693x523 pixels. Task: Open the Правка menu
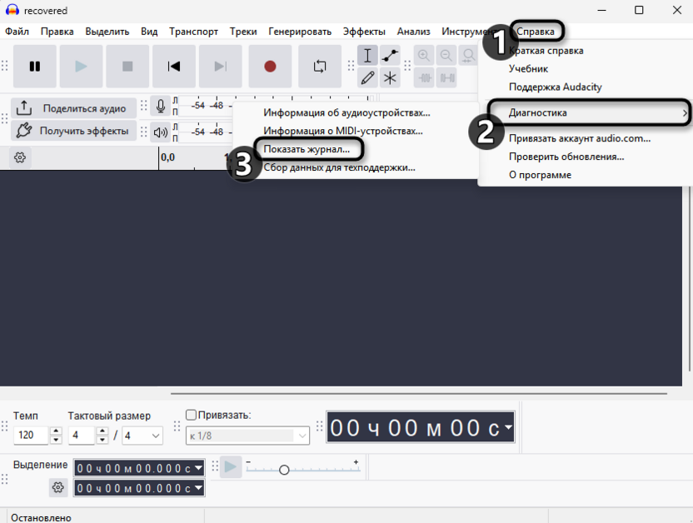point(57,32)
